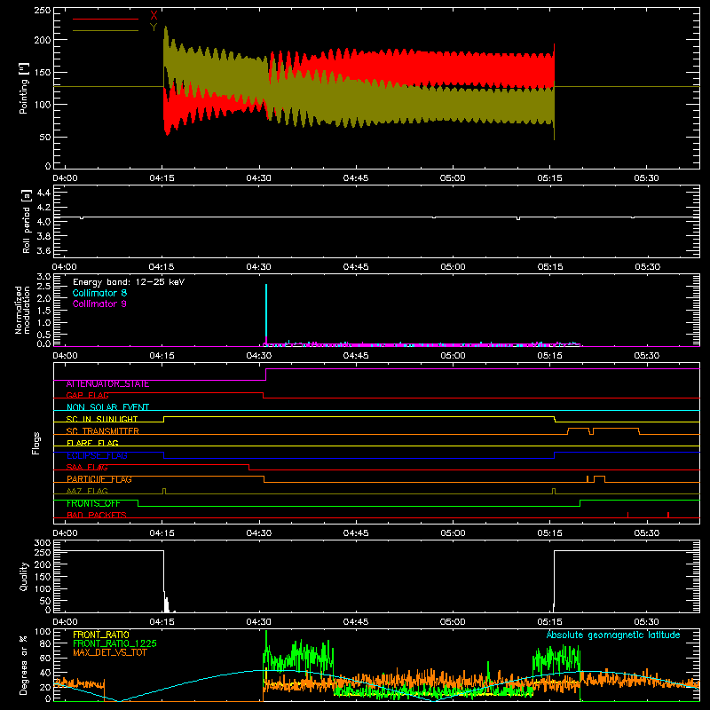Image resolution: width=710 pixels, height=710 pixels.
Task: Select the PARTICLE_FLAG label
Action: 99,479
